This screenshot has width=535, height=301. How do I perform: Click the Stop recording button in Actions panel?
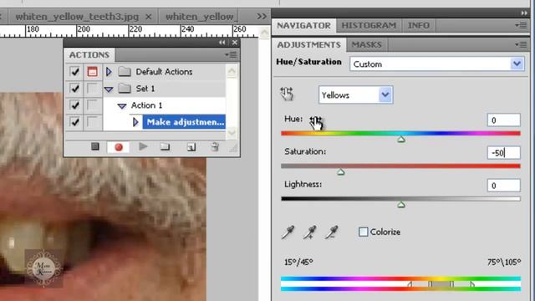tap(95, 147)
